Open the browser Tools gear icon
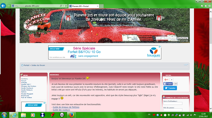 209,6
